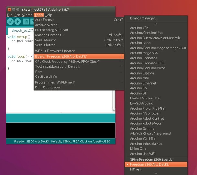Viewport: 197px width, 175px height.
Task: Select Arduino/Genuino Uno board
Action: (x=146, y=33)
